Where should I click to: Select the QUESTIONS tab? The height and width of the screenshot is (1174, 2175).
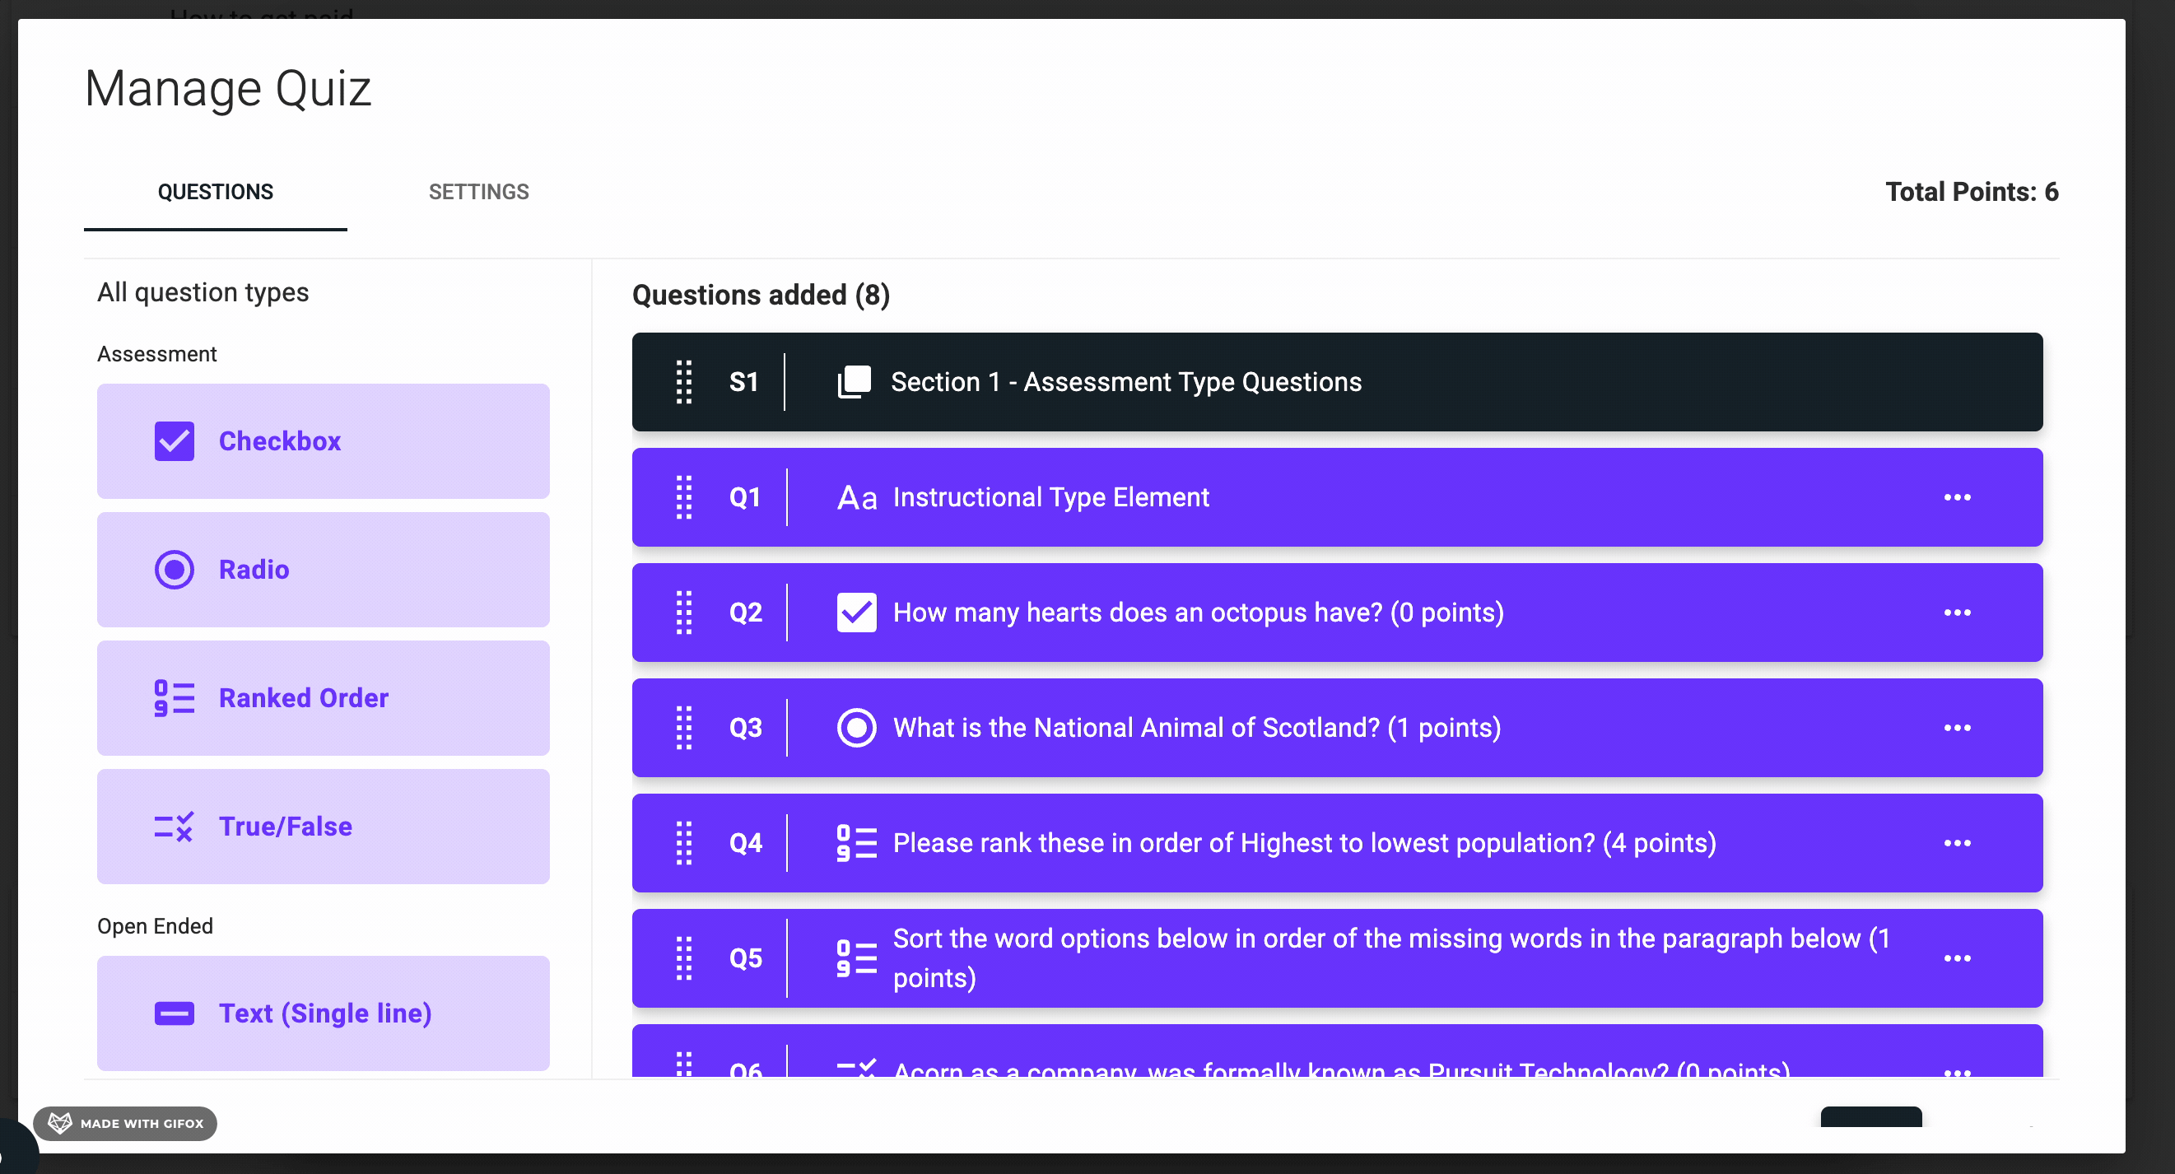pyautogui.click(x=216, y=192)
